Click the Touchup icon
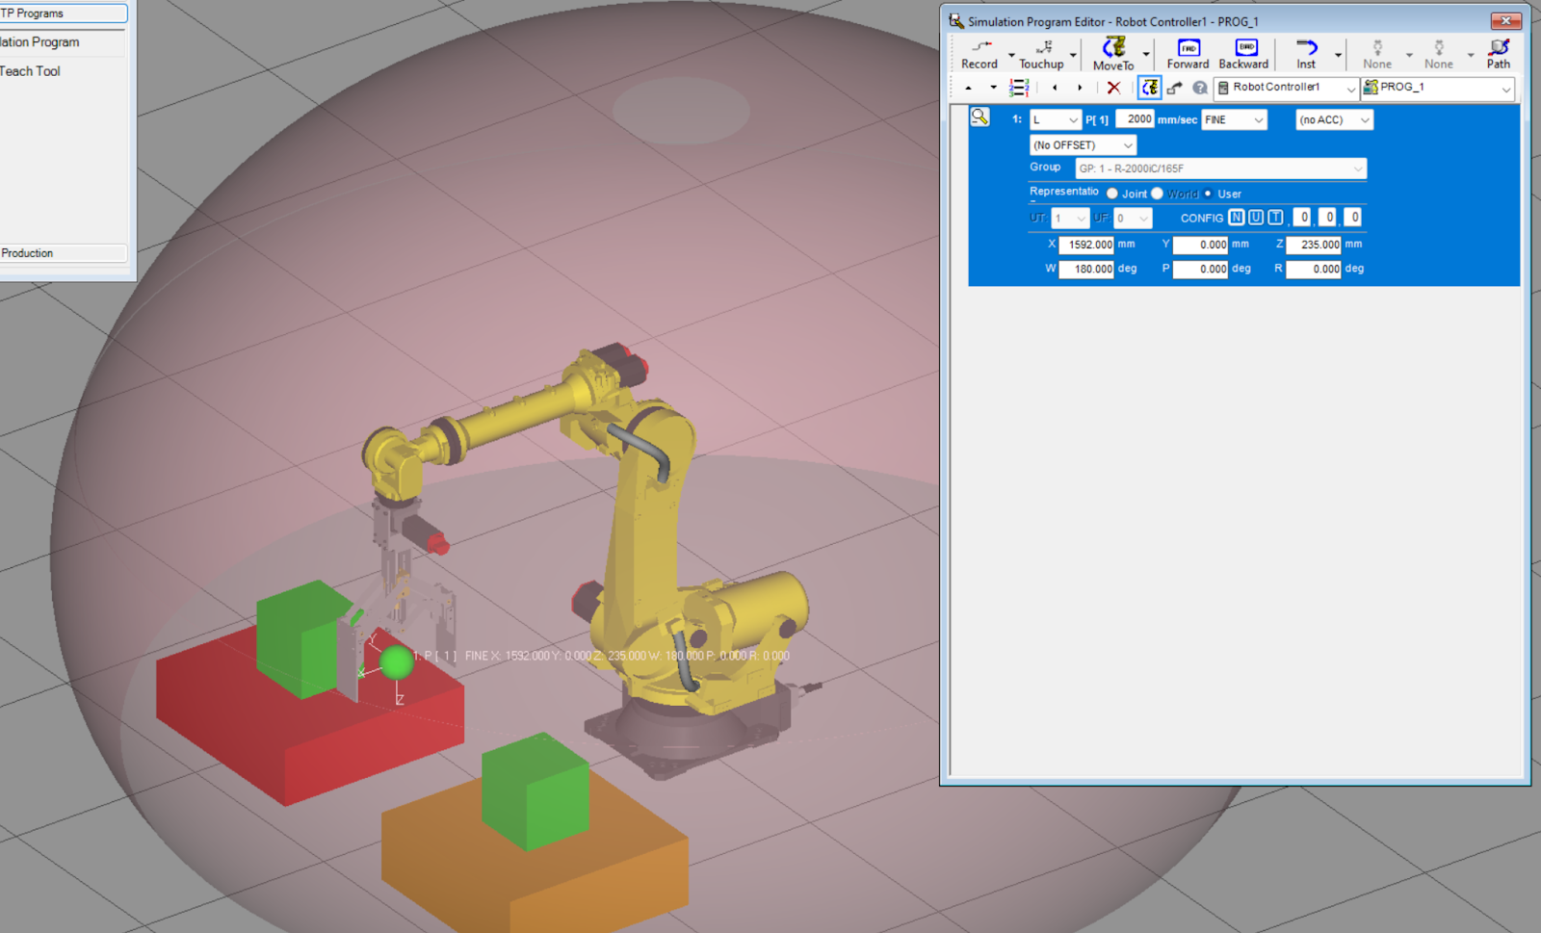This screenshot has width=1541, height=933. click(1041, 54)
